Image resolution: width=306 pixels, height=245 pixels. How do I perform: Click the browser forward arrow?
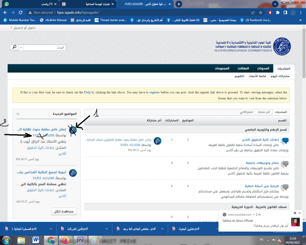pos(13,13)
